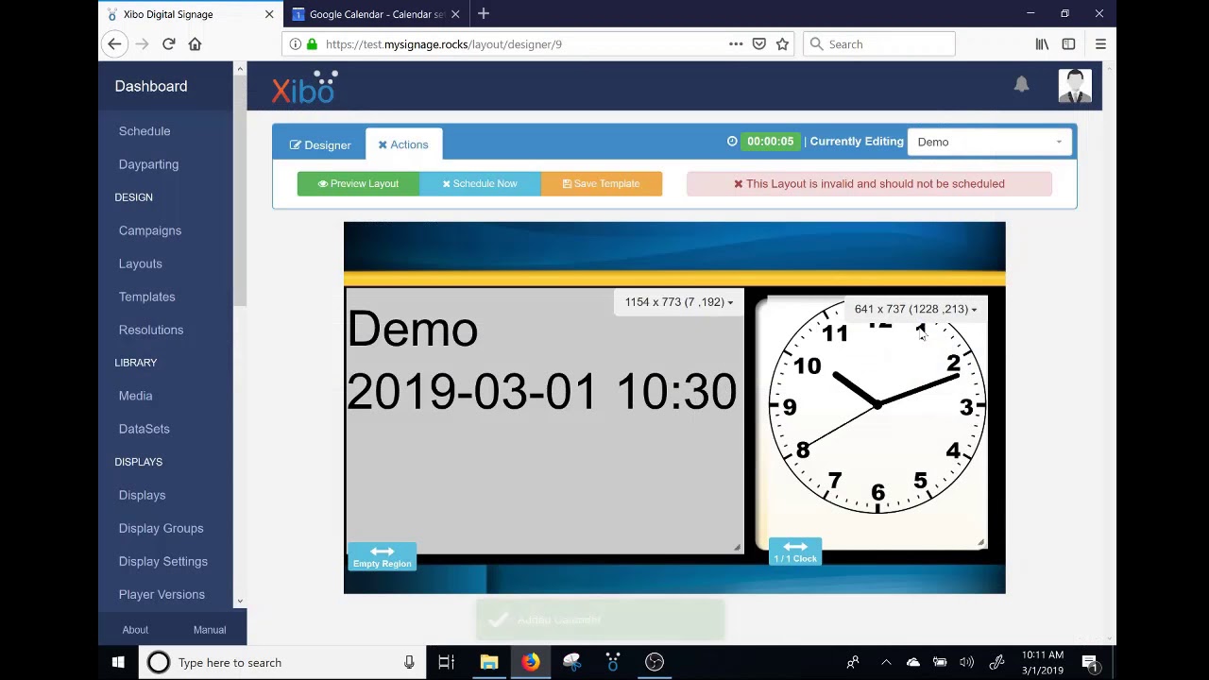Open Campaigns in the sidebar

(x=150, y=230)
